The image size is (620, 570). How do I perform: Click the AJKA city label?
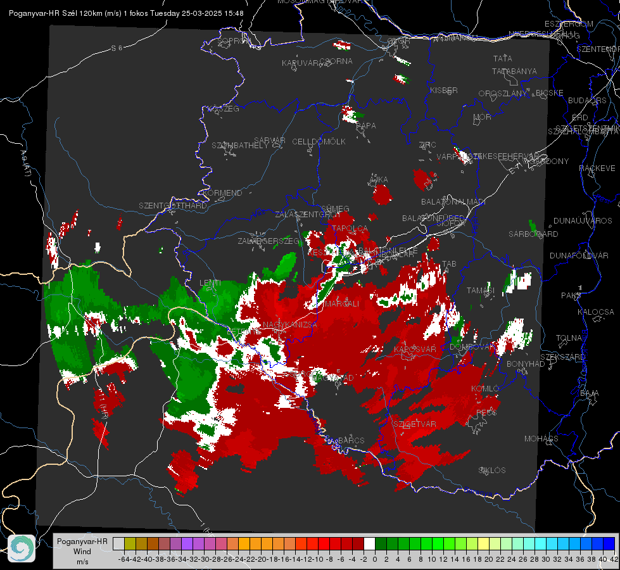pos(379,180)
